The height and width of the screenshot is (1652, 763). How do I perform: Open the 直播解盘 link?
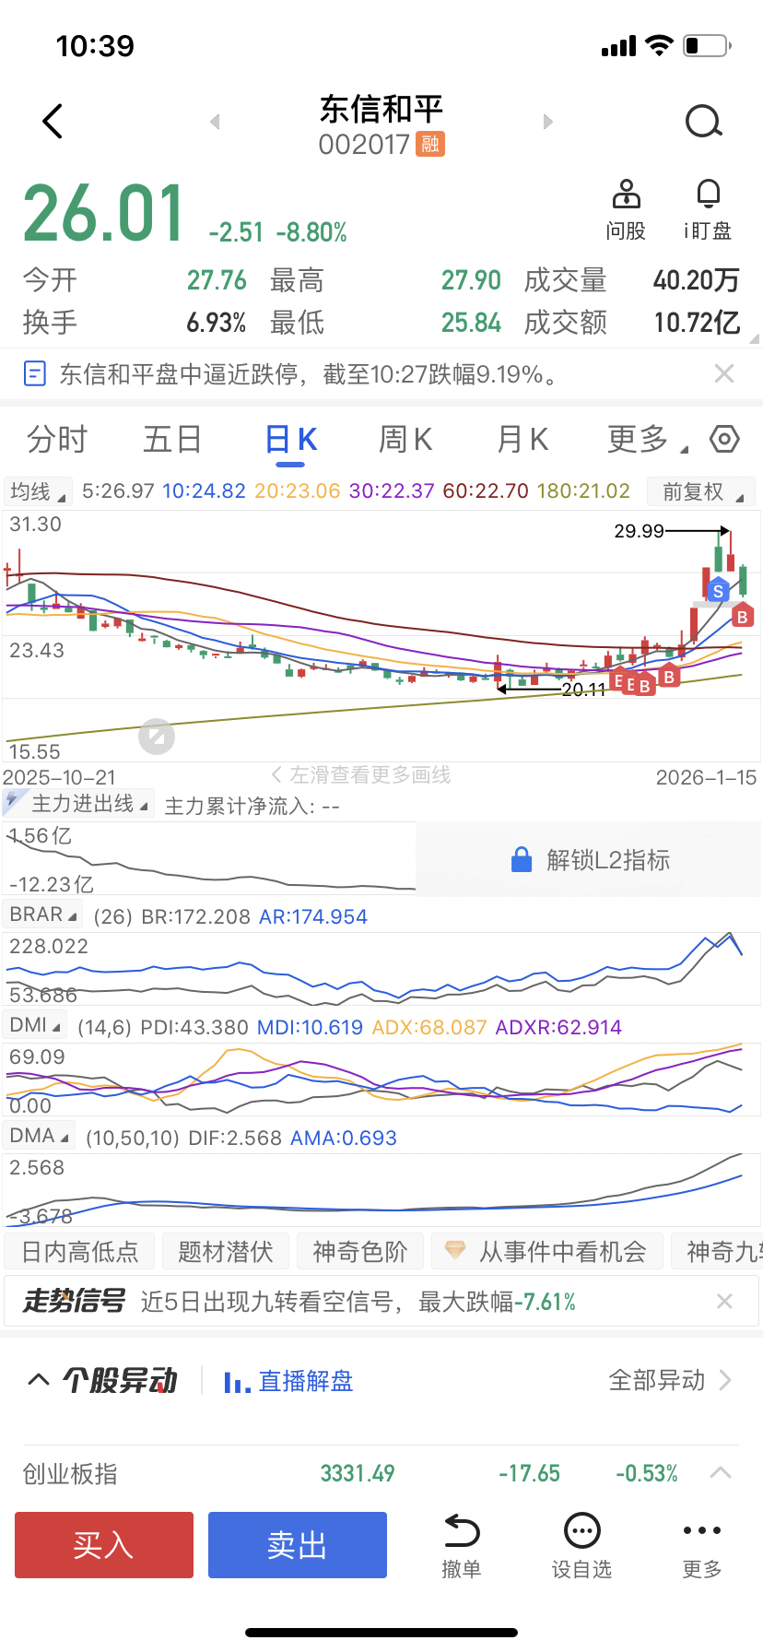[x=306, y=1381]
